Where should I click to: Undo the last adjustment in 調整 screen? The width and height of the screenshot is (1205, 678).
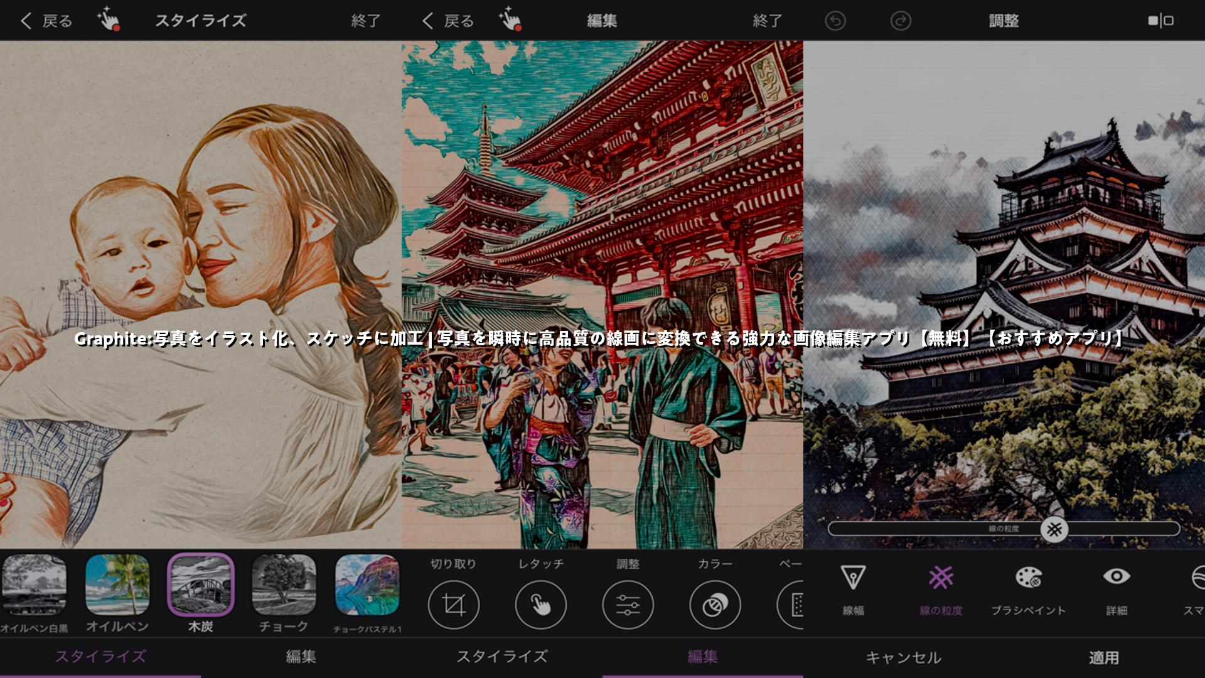835,21
